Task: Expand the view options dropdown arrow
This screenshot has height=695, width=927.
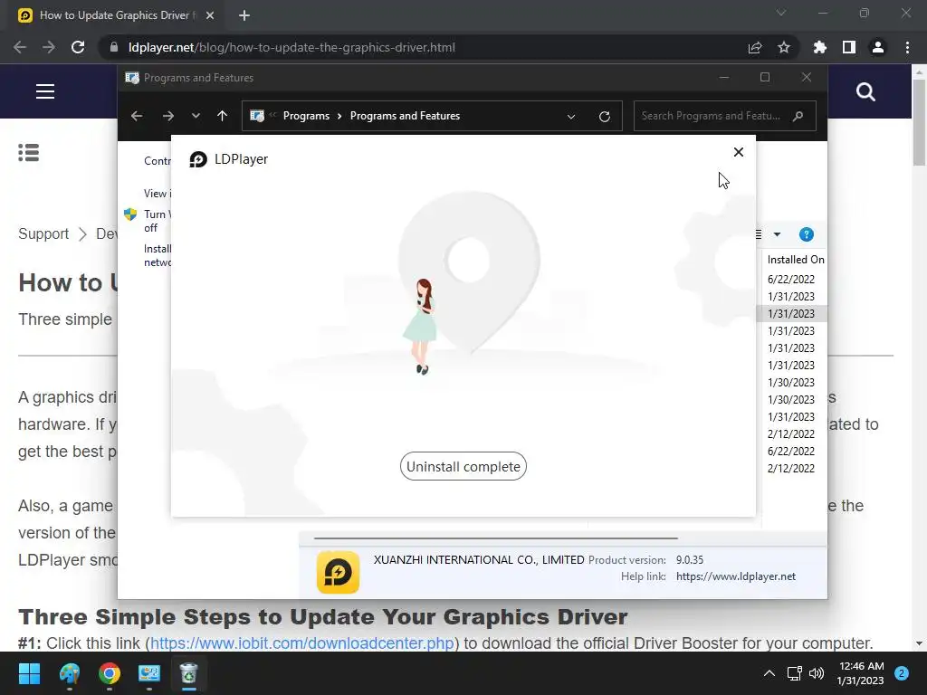Action: [778, 234]
